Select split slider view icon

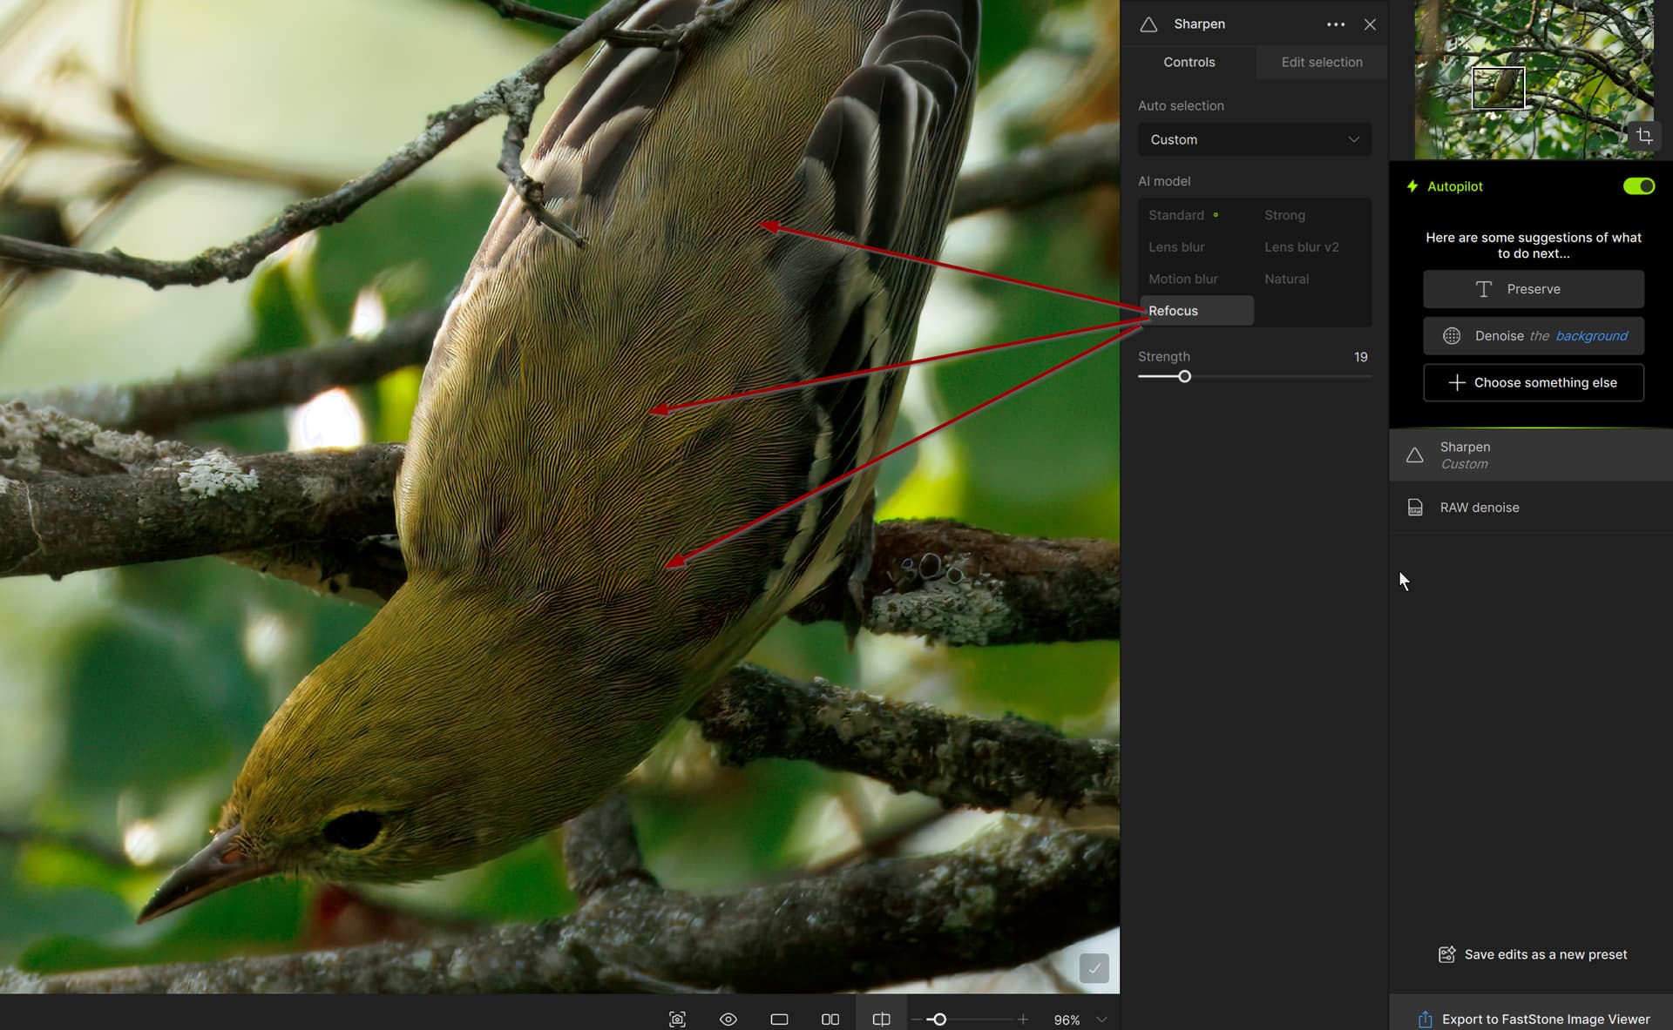coord(881,1019)
